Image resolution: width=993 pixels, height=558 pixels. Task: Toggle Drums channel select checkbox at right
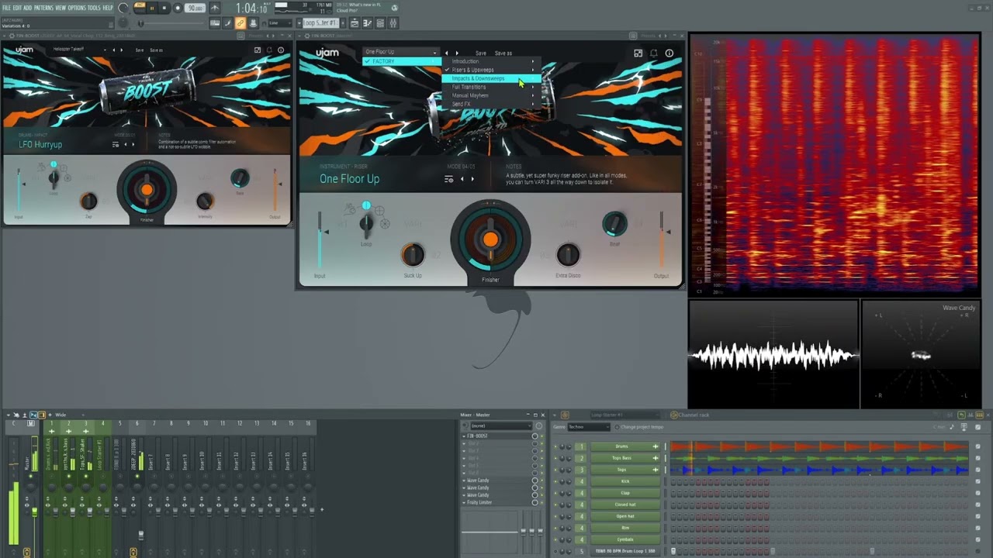pyautogui.click(x=977, y=446)
